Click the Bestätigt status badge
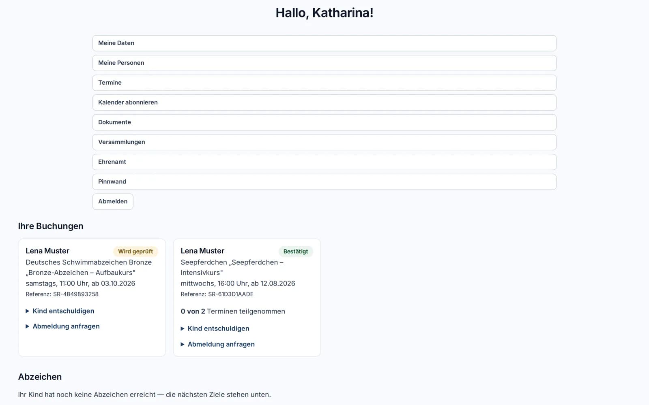This screenshot has width=649, height=405. click(x=296, y=252)
